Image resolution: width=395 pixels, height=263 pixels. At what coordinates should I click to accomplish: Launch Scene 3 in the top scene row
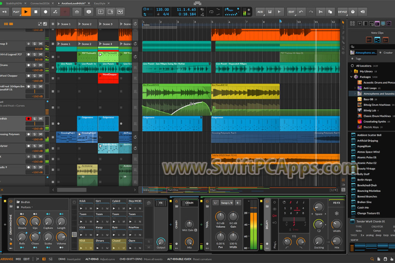[100, 24]
